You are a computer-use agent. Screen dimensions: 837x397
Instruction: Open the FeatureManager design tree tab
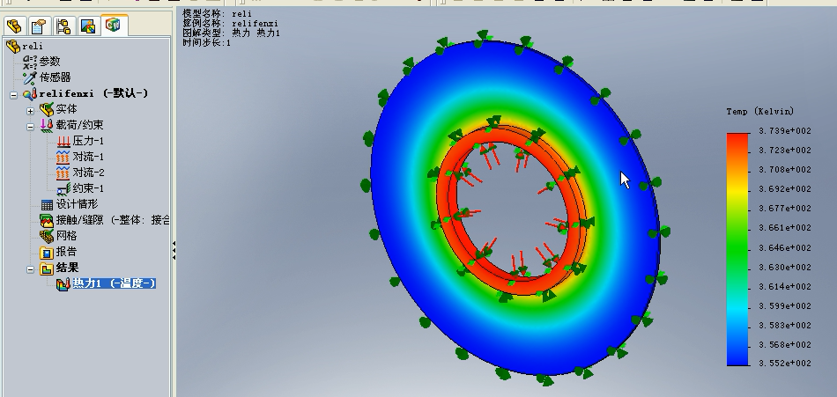[x=14, y=26]
